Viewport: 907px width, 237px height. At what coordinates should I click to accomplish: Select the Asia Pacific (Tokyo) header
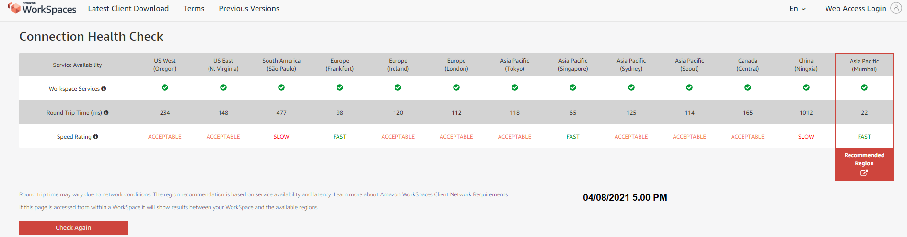pyautogui.click(x=515, y=65)
